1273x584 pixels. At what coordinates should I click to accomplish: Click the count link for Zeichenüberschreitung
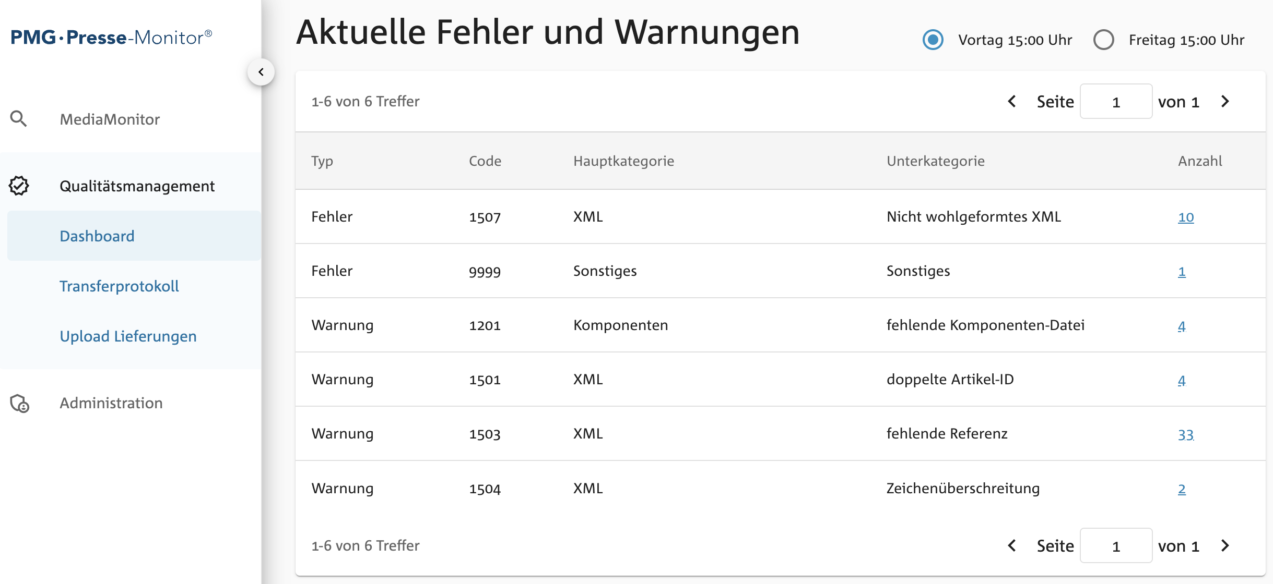click(x=1181, y=489)
